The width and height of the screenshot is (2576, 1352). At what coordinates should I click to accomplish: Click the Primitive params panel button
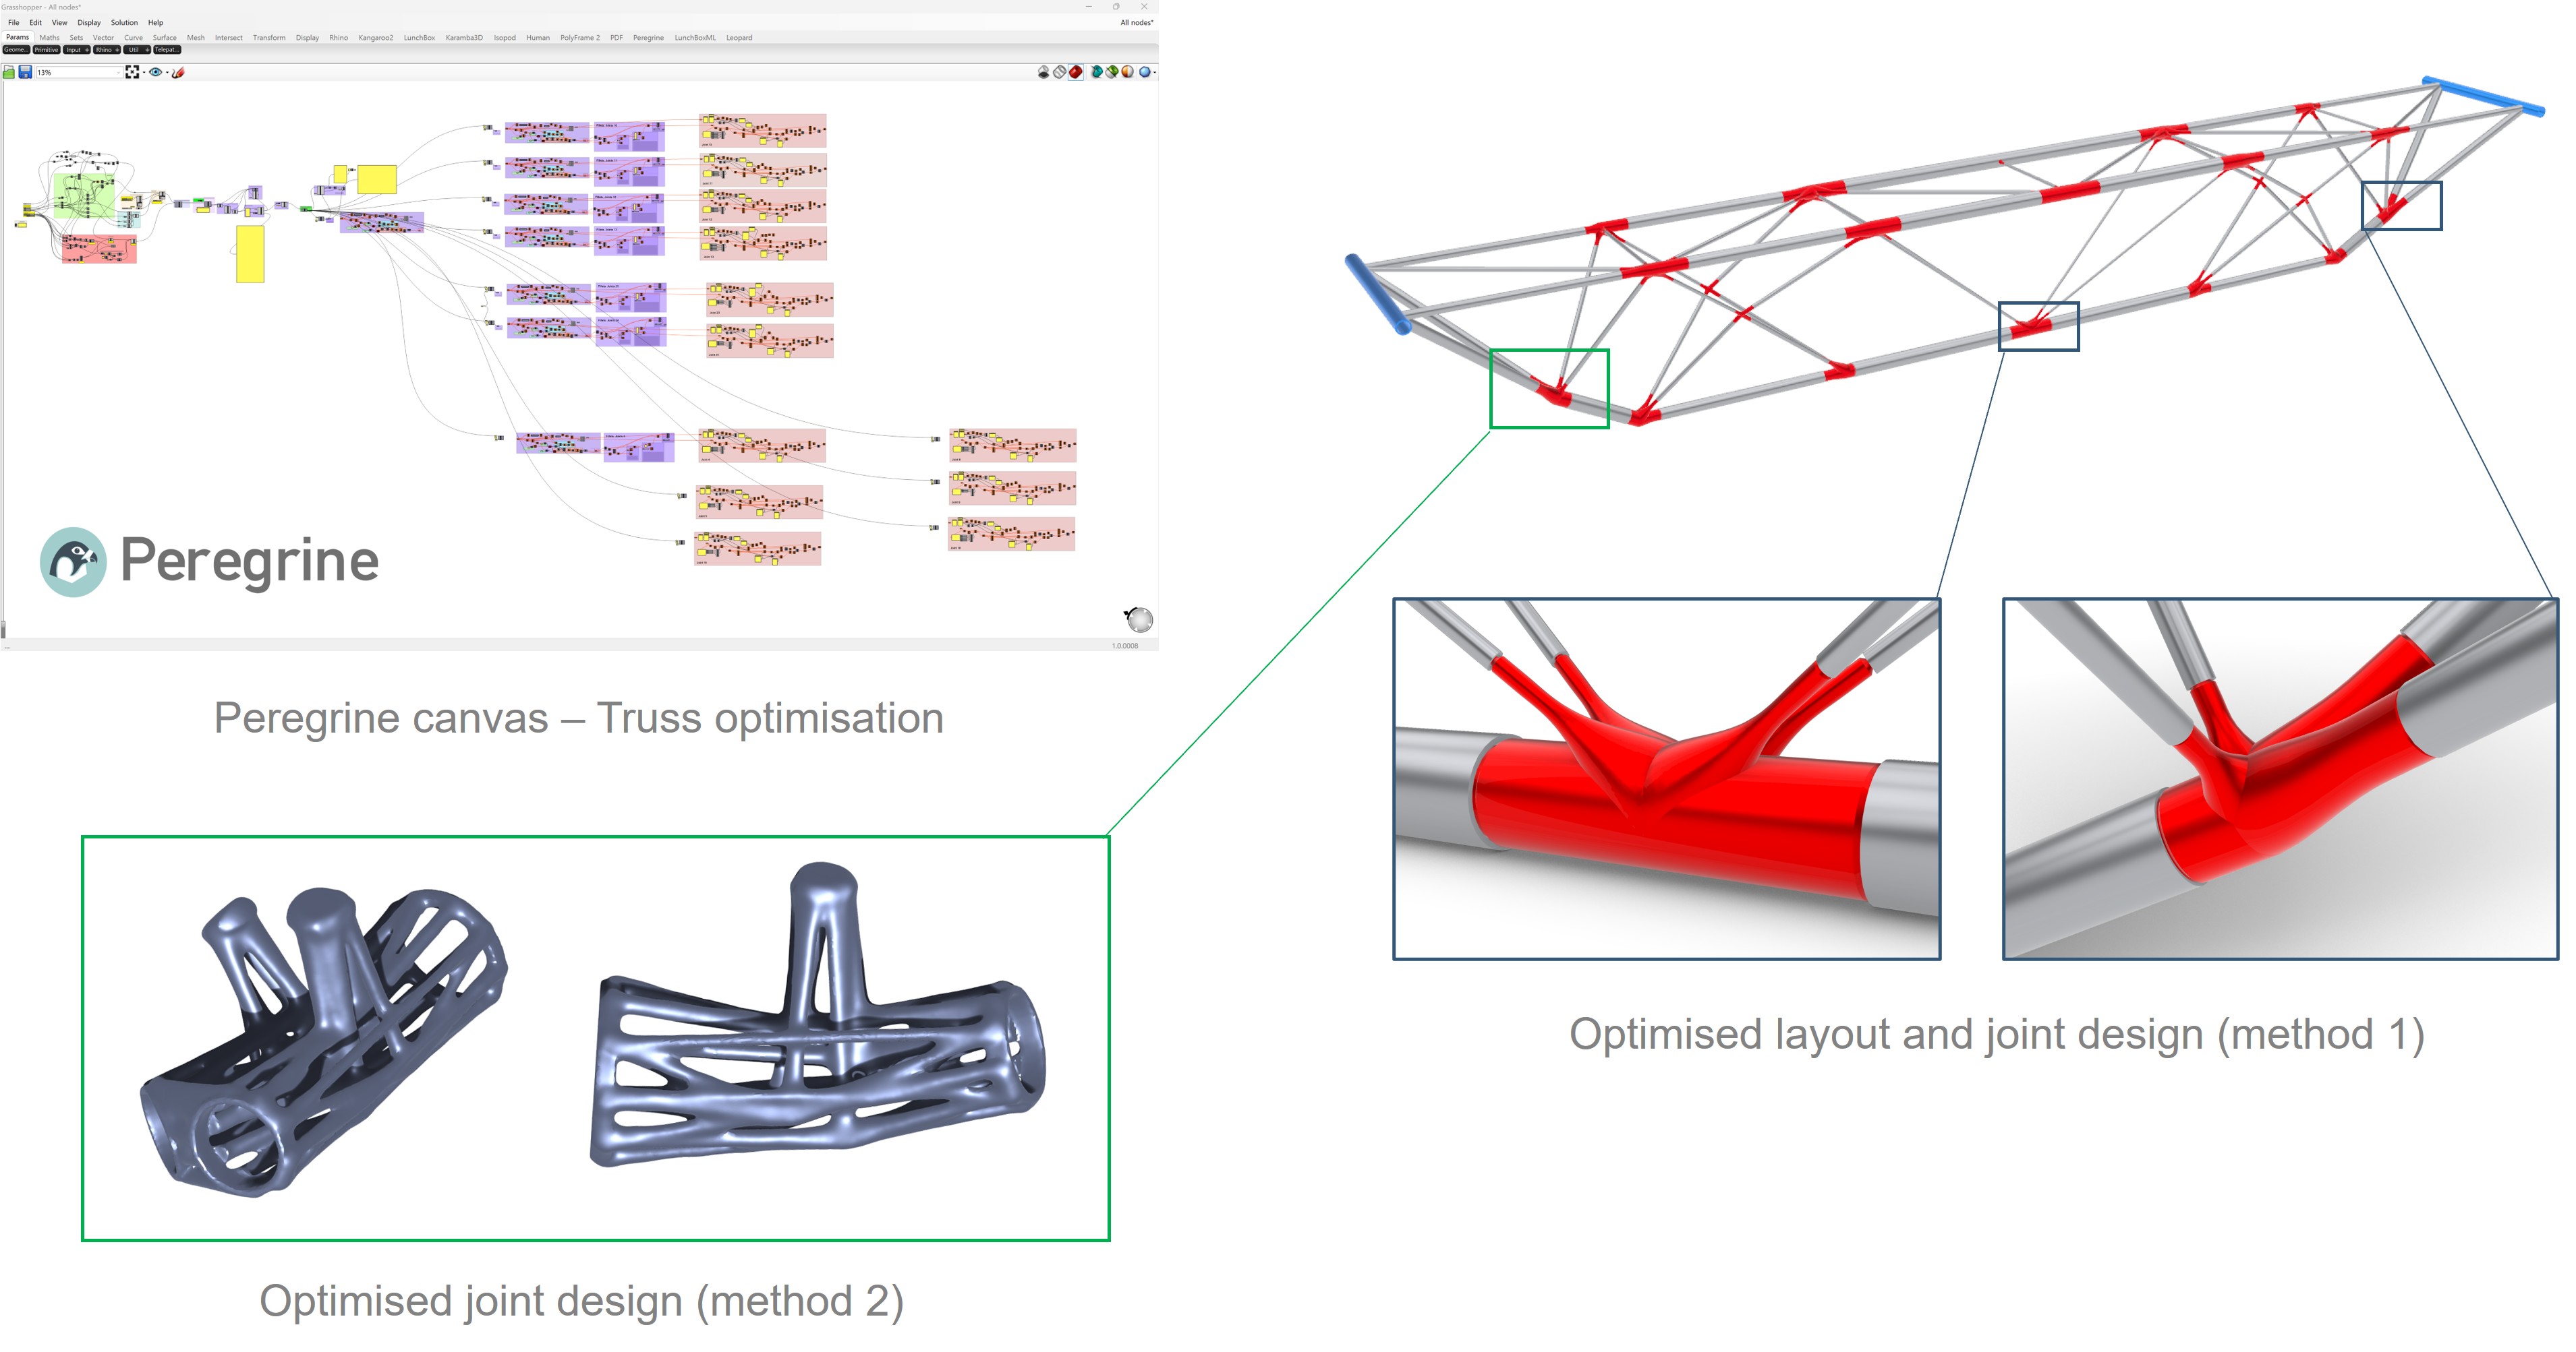[x=47, y=50]
